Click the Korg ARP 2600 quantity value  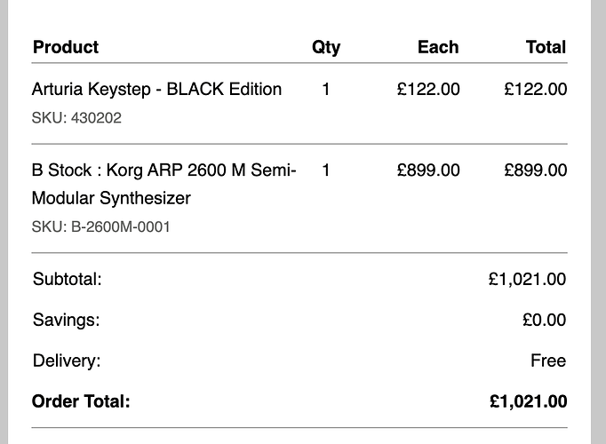point(326,170)
